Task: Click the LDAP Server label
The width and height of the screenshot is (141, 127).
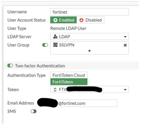Action: coord(19,37)
